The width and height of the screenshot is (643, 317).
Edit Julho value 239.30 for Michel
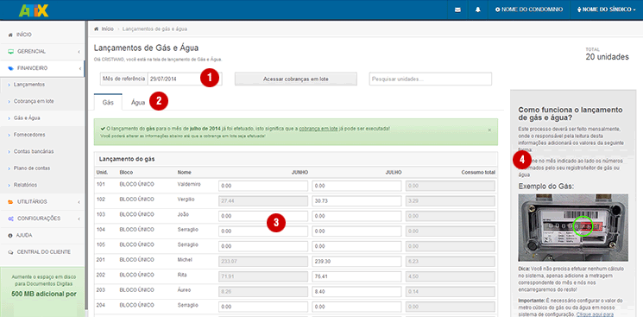356,262
